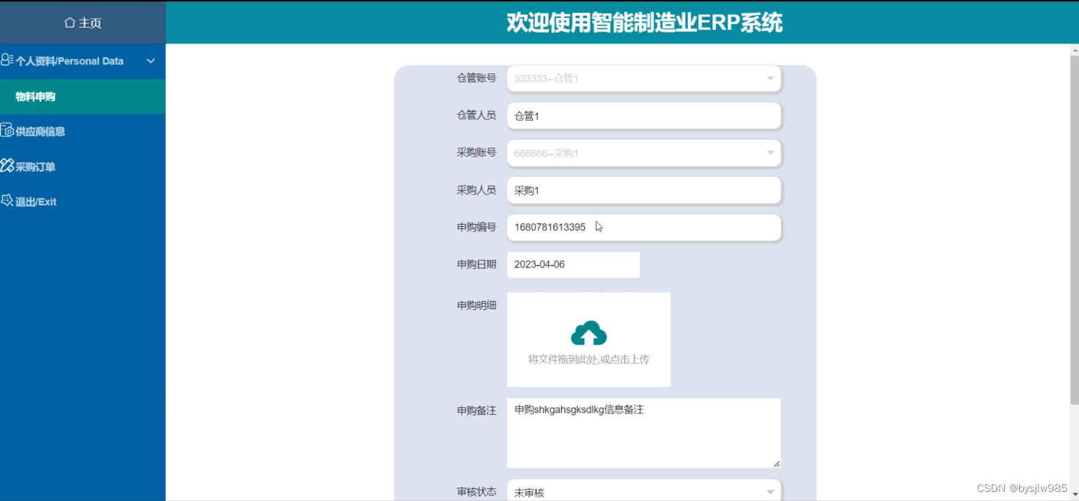
Task: Click the 仓管人员 input field
Action: [x=644, y=116]
